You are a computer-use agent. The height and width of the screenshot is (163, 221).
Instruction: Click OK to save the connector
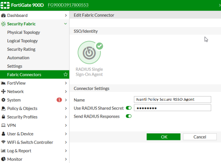coord(163,137)
